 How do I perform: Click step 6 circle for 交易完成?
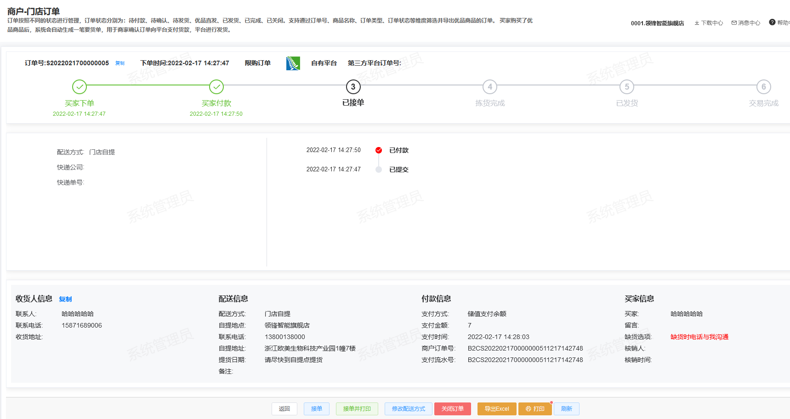pyautogui.click(x=764, y=87)
